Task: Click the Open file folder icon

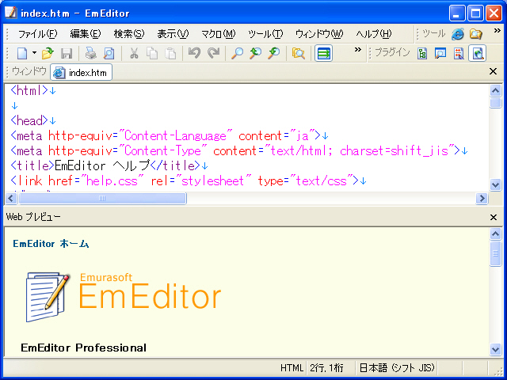Action: coord(48,53)
